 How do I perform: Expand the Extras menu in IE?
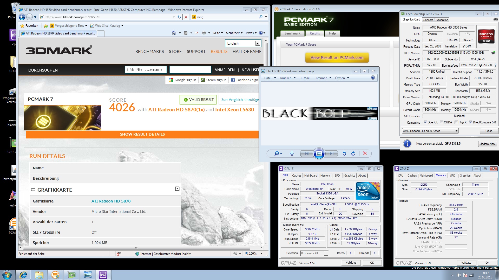251,33
